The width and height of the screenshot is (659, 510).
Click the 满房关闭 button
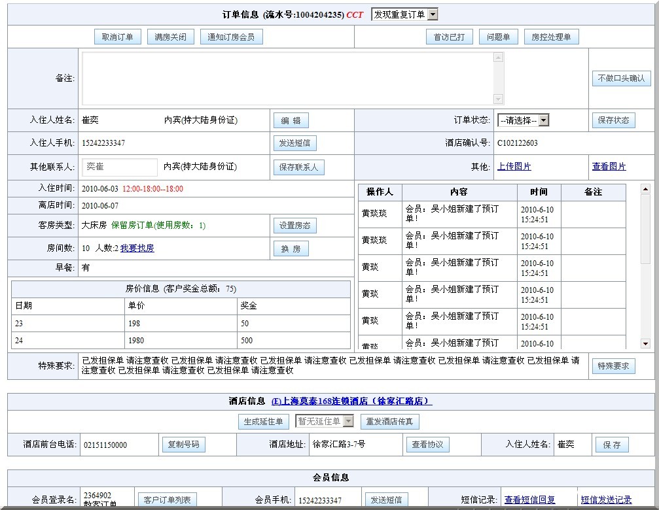pyautogui.click(x=171, y=37)
